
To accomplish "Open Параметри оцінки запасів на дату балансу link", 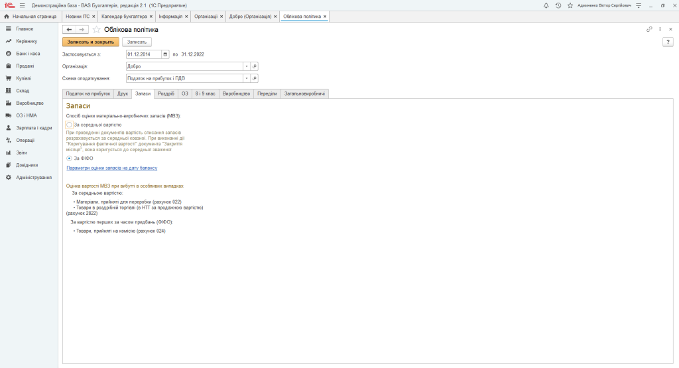I will 111,168.
